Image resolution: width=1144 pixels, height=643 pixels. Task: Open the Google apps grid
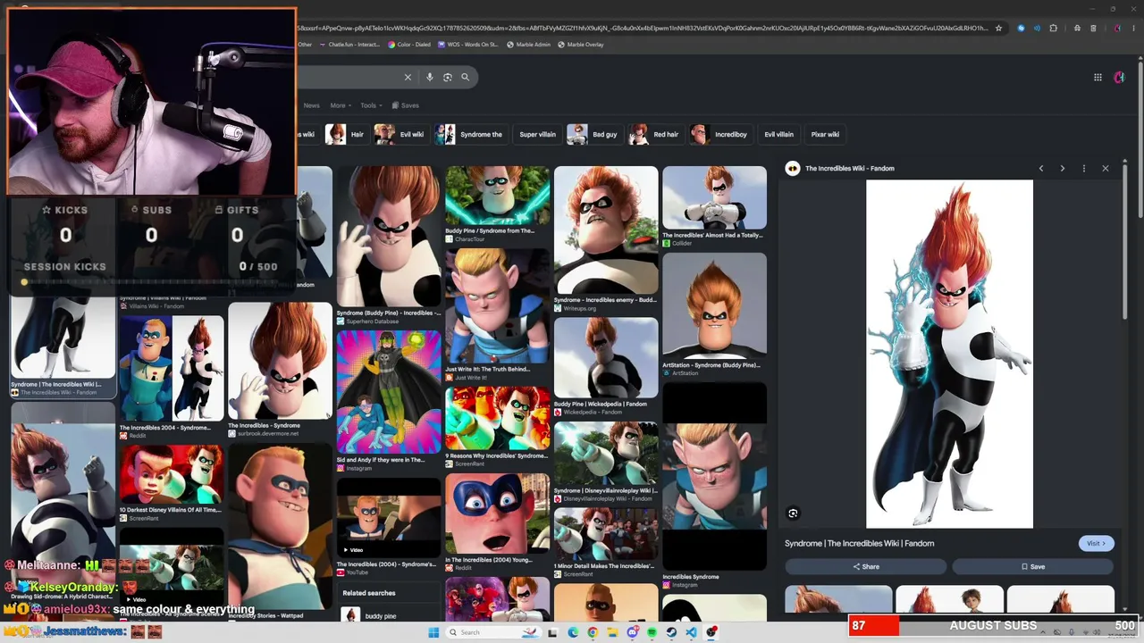point(1098,77)
